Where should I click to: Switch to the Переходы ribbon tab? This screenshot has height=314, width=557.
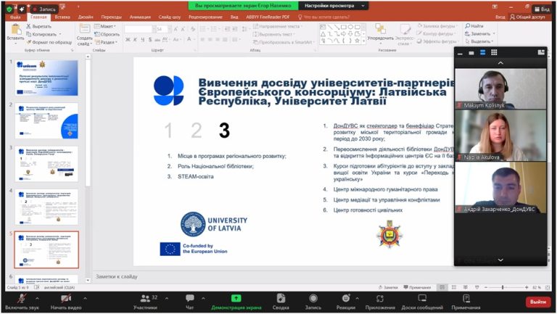point(111,17)
